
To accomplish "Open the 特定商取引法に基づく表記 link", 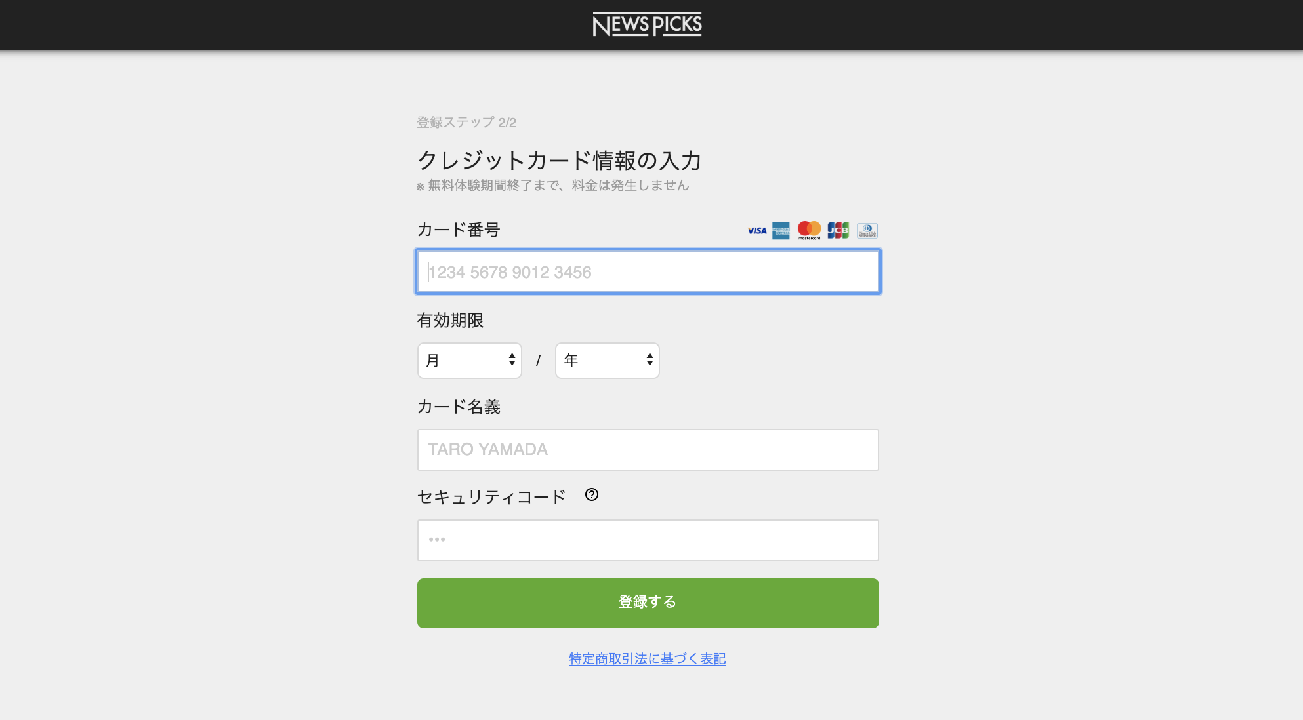I will 647,659.
